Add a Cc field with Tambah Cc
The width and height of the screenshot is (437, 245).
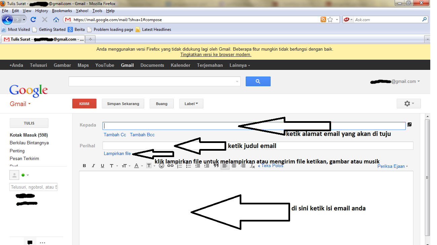(x=115, y=135)
